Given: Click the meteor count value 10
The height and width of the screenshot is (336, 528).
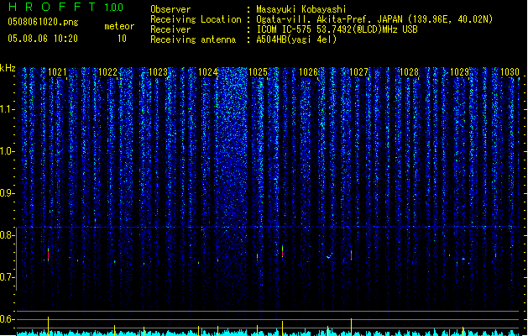Looking at the screenshot, I should 122,39.
